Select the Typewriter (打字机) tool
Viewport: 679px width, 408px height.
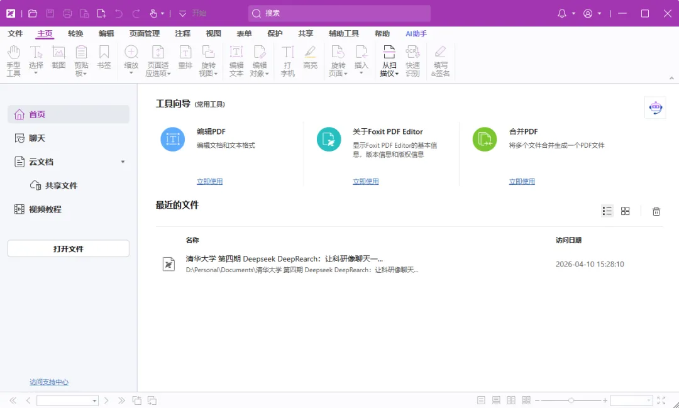tap(287, 60)
